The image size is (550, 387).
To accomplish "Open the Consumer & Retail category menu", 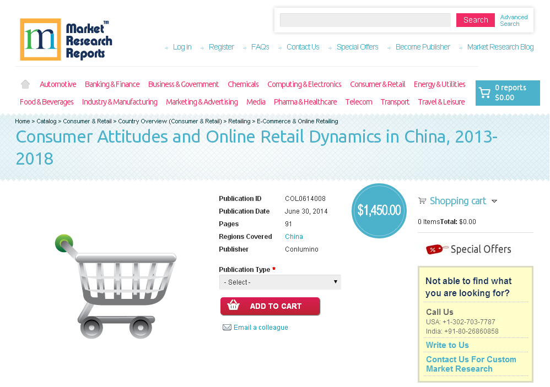I will 378,84.
